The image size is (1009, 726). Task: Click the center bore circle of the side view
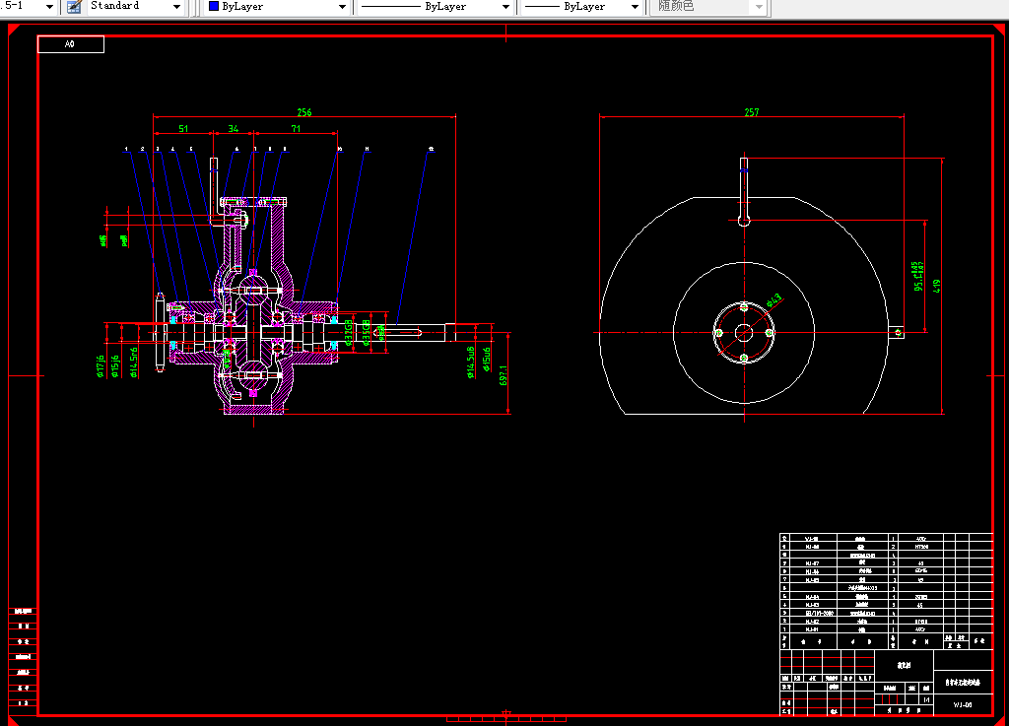744,332
